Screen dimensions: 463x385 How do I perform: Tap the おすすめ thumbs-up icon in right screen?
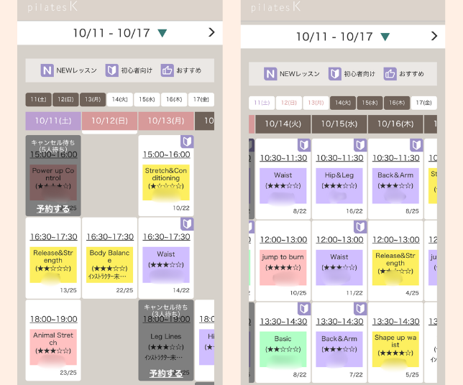tap(390, 74)
